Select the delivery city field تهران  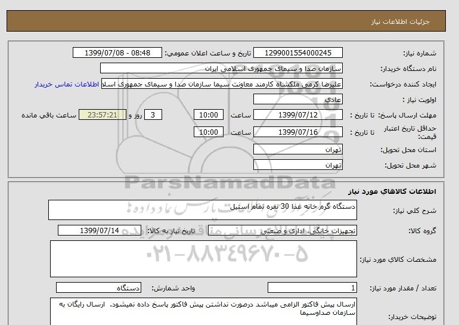(x=297, y=165)
